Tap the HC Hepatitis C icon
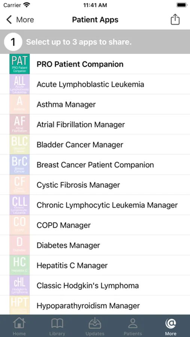 point(19,265)
